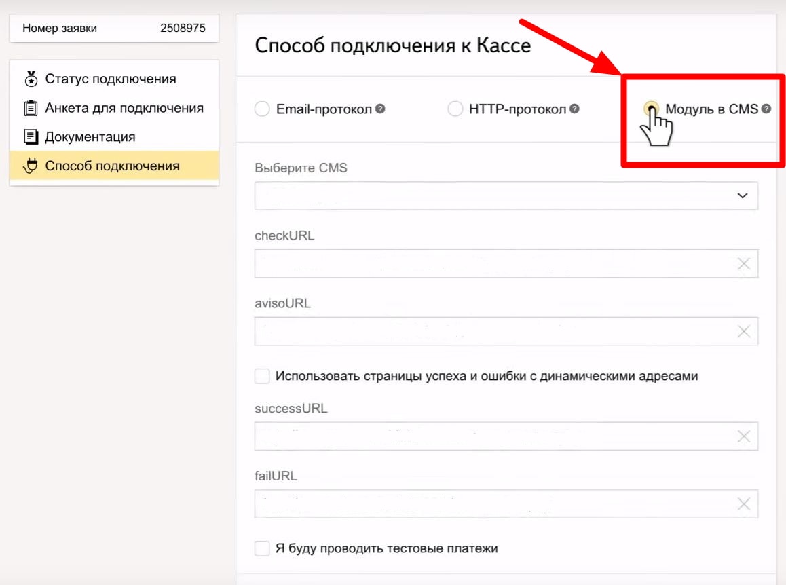Expand the Выберите CMS dropdown arrow
This screenshot has width=786, height=585.
click(x=743, y=195)
